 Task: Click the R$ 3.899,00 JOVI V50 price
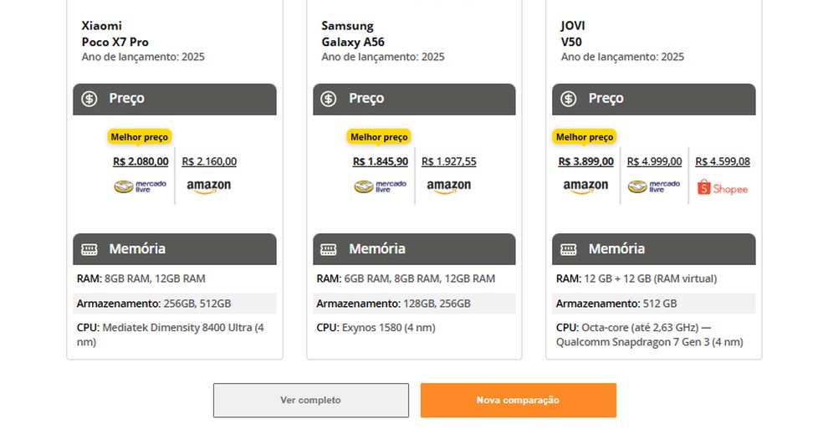585,161
